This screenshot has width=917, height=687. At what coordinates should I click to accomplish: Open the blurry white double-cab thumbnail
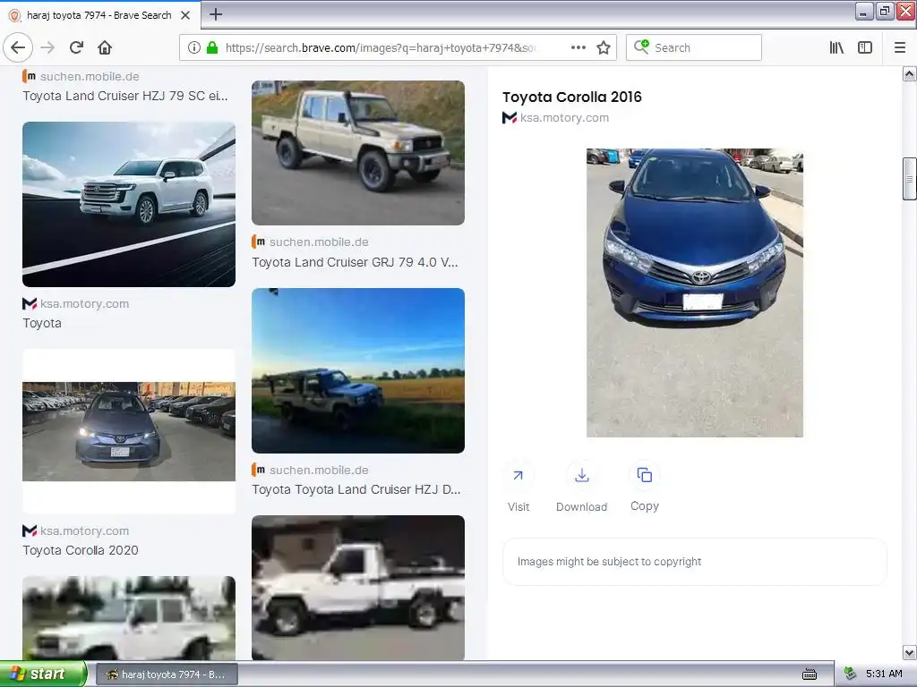(x=129, y=618)
